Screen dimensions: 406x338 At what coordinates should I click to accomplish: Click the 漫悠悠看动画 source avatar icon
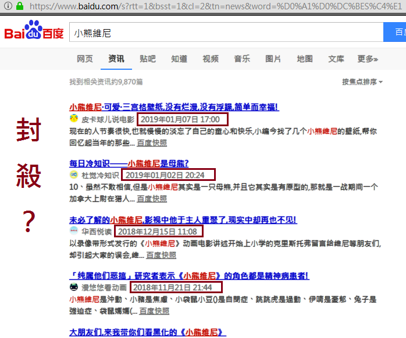pyautogui.click(x=74, y=287)
